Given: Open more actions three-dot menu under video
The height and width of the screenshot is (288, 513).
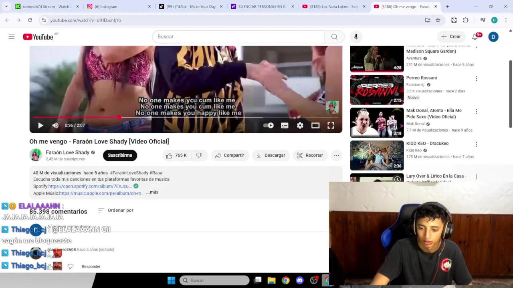Looking at the screenshot, I should (x=337, y=155).
